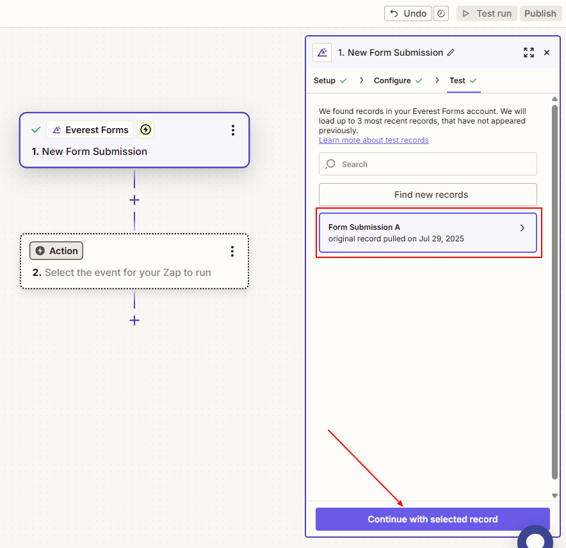
Task: Expand the trigger panel to fullscreen
Action: coord(528,52)
